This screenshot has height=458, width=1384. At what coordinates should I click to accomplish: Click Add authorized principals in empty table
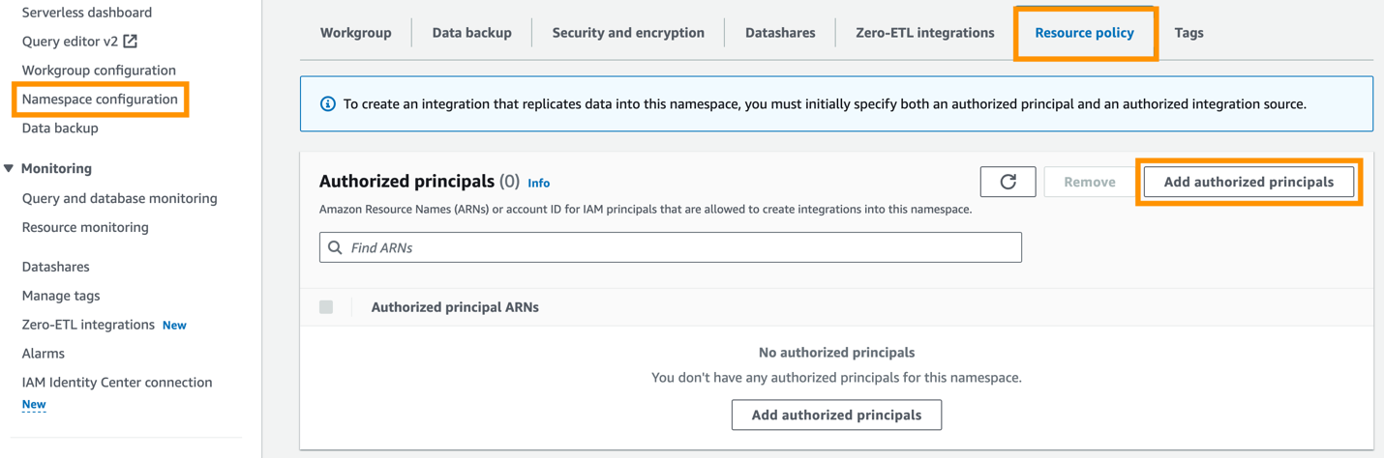pos(836,415)
